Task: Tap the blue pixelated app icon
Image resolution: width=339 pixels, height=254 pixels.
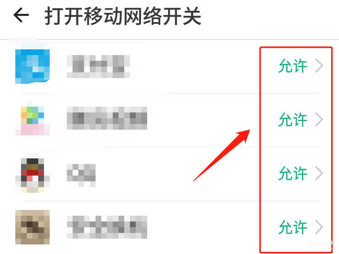Action: (x=32, y=66)
